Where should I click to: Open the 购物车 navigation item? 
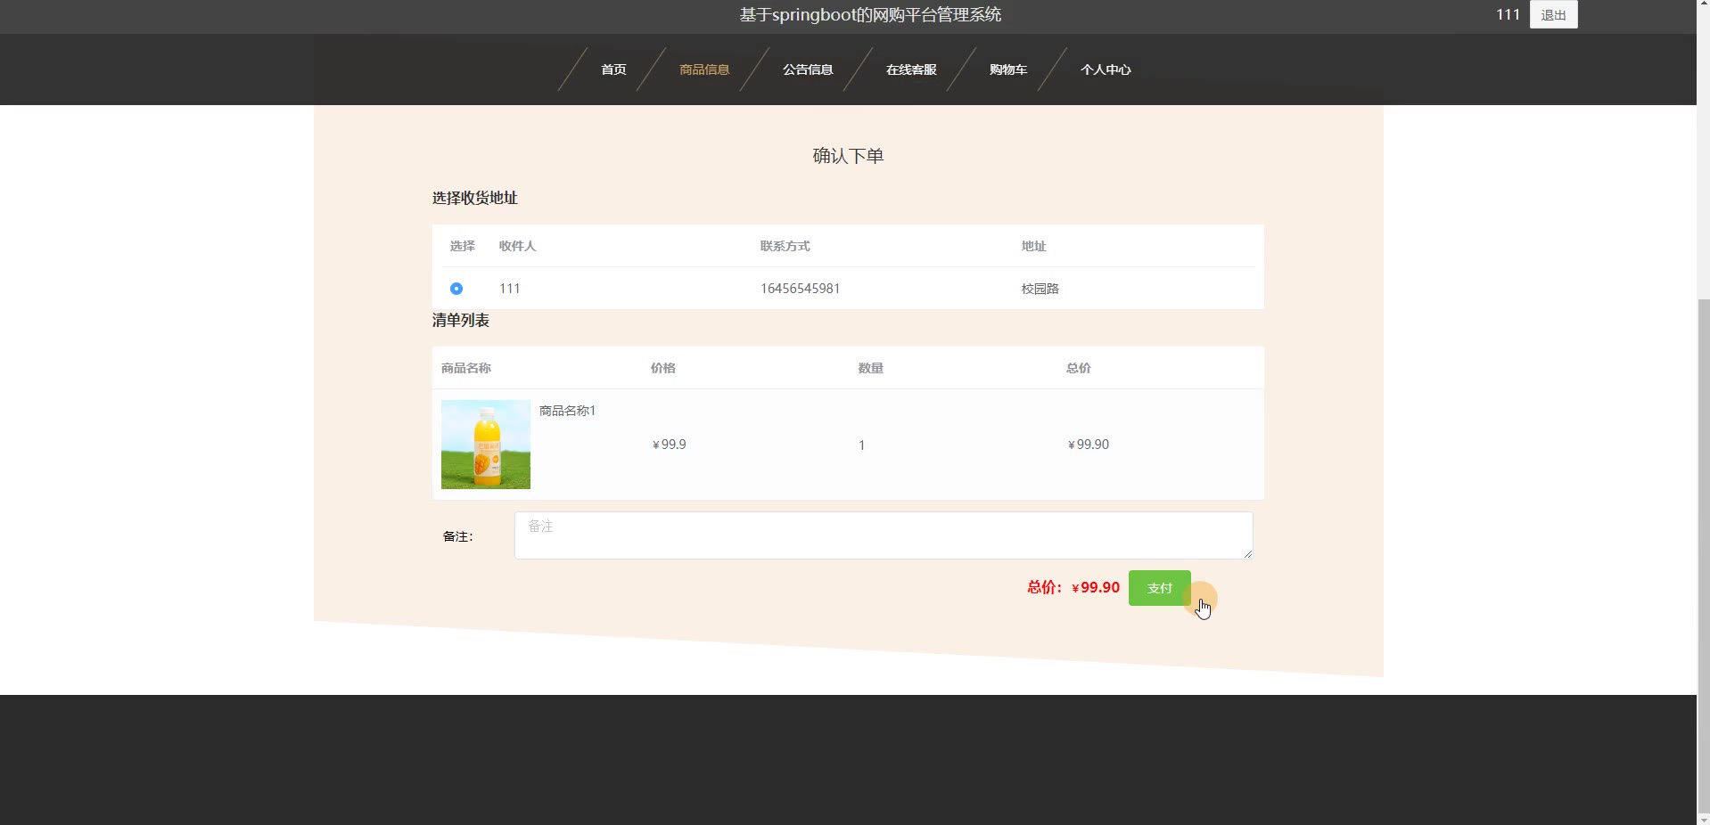click(1008, 69)
